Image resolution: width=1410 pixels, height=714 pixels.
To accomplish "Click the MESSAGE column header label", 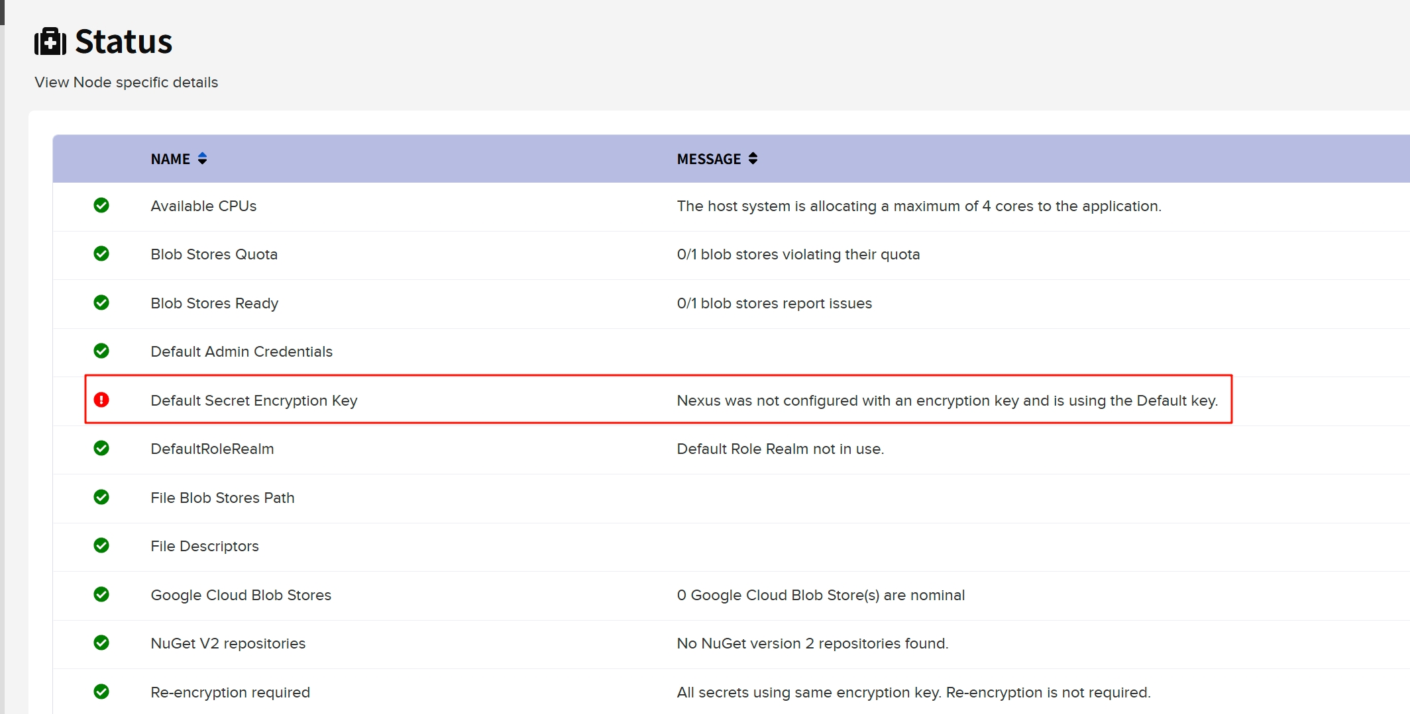I will (708, 159).
